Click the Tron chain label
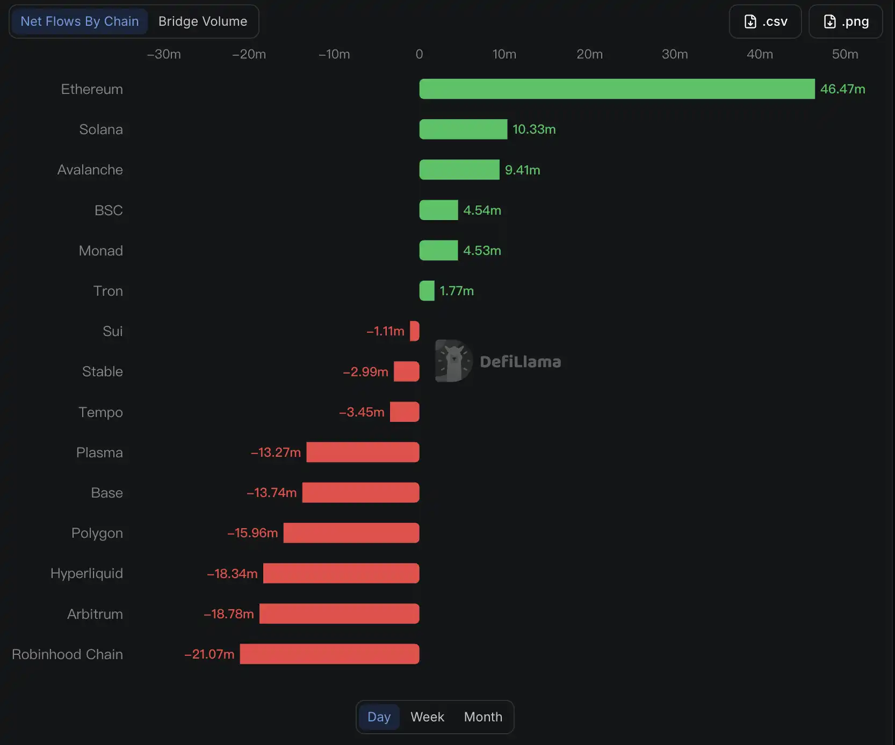 (108, 291)
